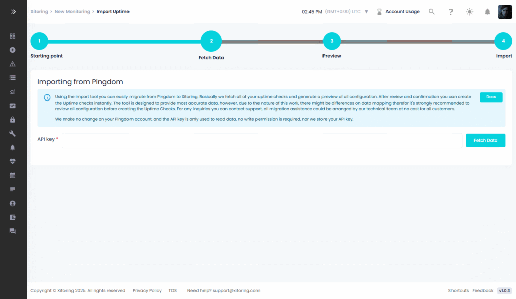Viewport: 516px width, 299px height.
Task: Expand the sidebar with the double-chevron icon
Action: 13,11
